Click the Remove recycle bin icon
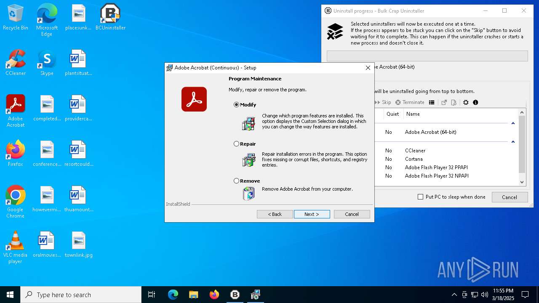 coord(248,193)
